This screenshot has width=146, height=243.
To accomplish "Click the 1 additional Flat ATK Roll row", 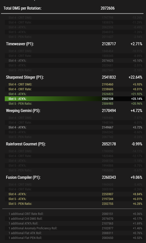I will (75, 233).
